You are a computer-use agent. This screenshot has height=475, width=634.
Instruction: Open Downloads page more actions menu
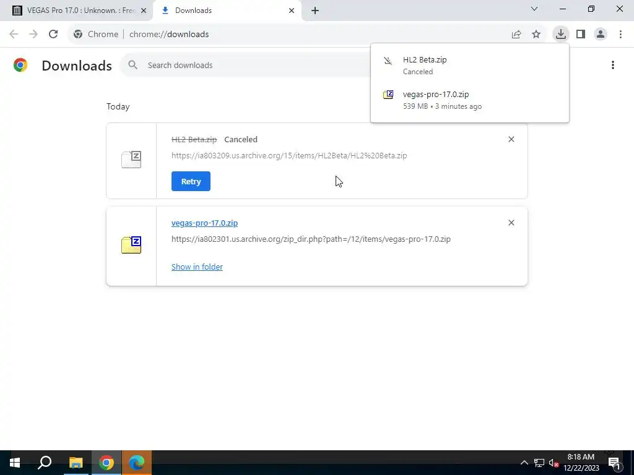coord(613,65)
